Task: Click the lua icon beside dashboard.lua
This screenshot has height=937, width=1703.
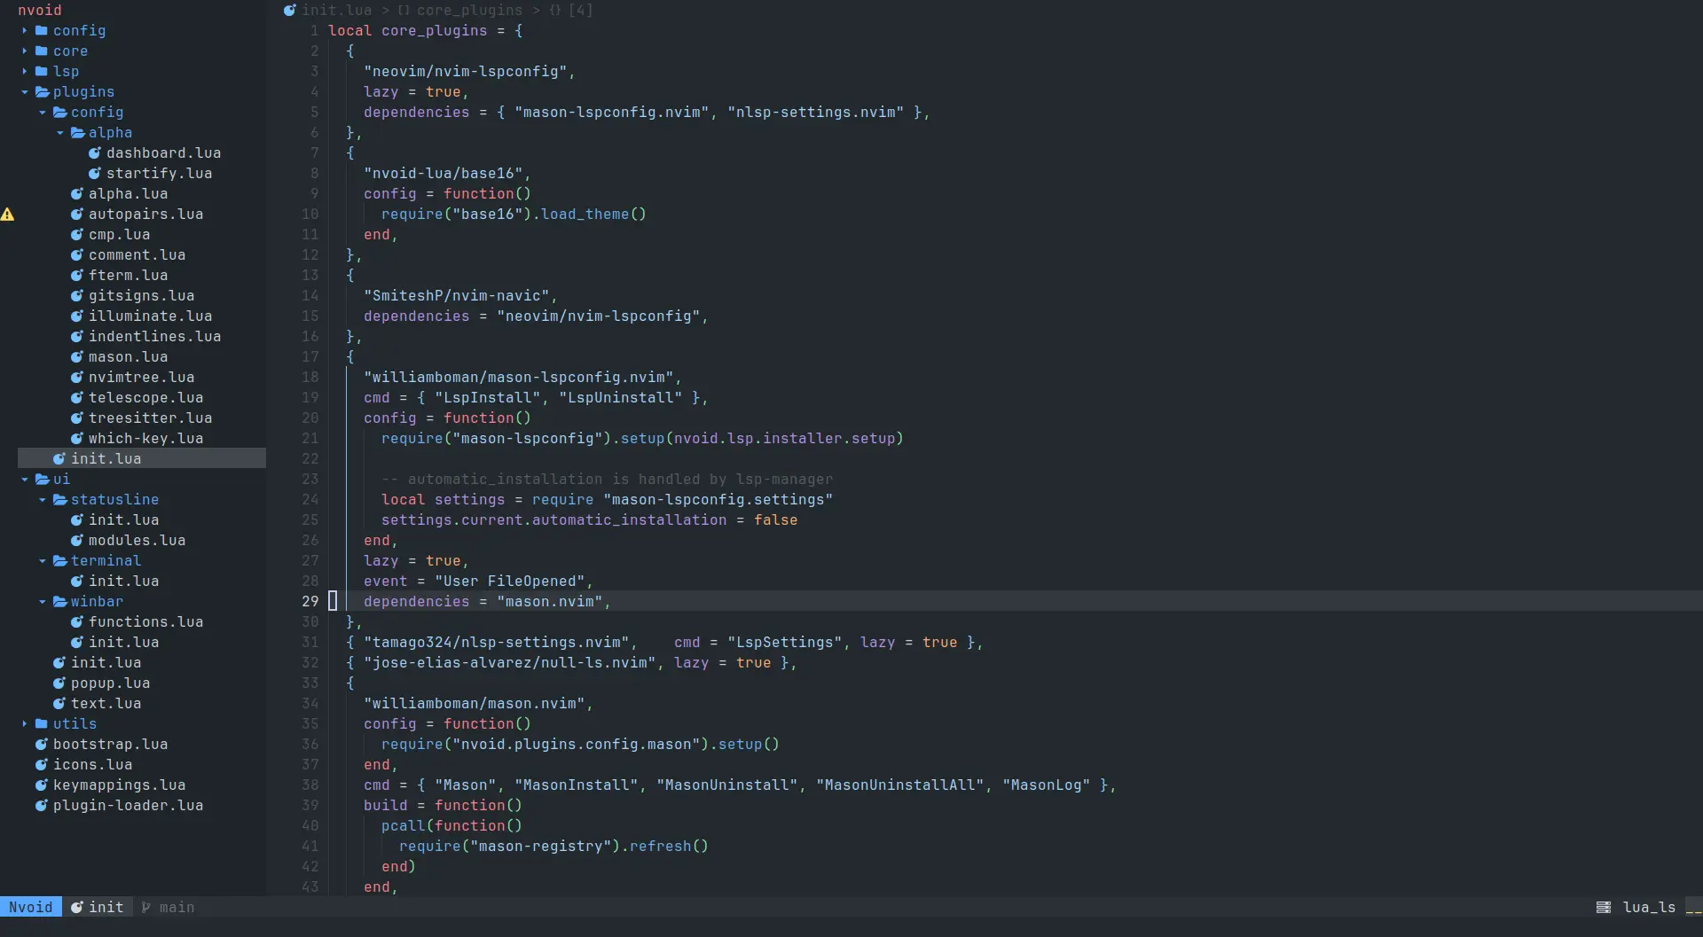Action: pyautogui.click(x=95, y=153)
